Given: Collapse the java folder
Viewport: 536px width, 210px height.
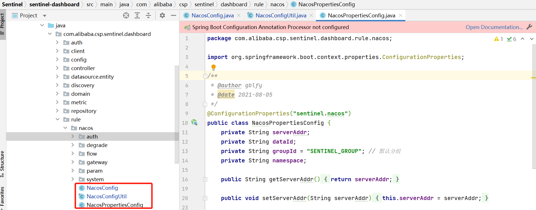Looking at the screenshot, I should pyautogui.click(x=42, y=25).
